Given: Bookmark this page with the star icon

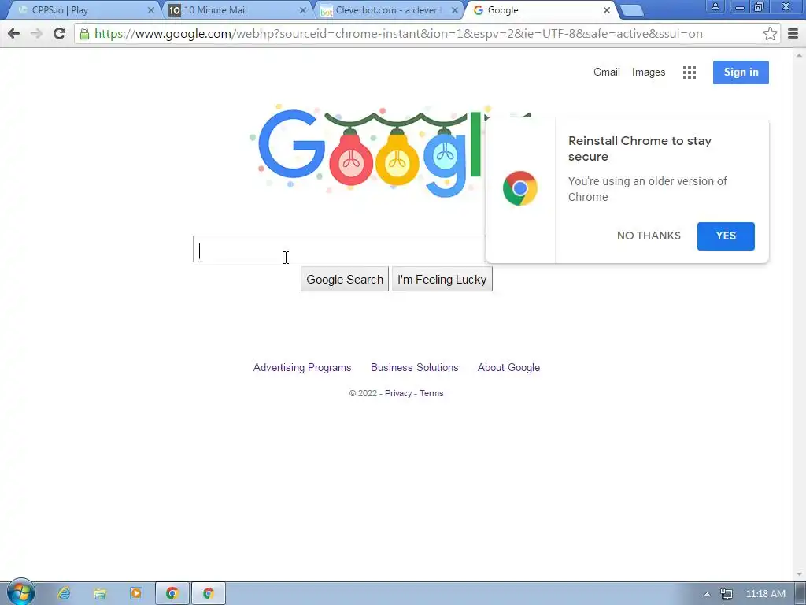Looking at the screenshot, I should [x=770, y=34].
